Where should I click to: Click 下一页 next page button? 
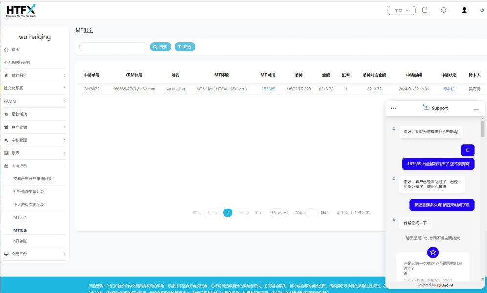click(x=243, y=212)
